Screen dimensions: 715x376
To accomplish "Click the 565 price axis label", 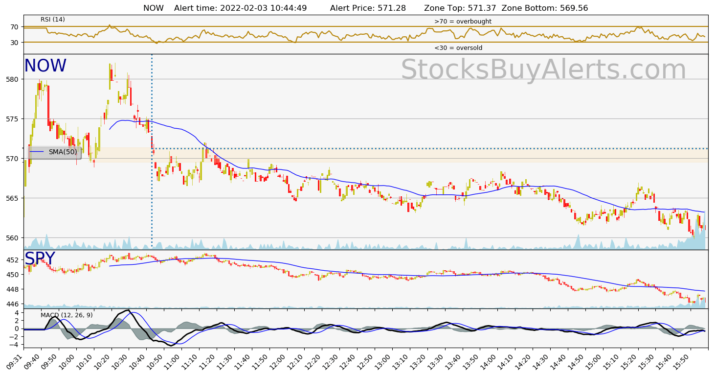I will (x=13, y=198).
